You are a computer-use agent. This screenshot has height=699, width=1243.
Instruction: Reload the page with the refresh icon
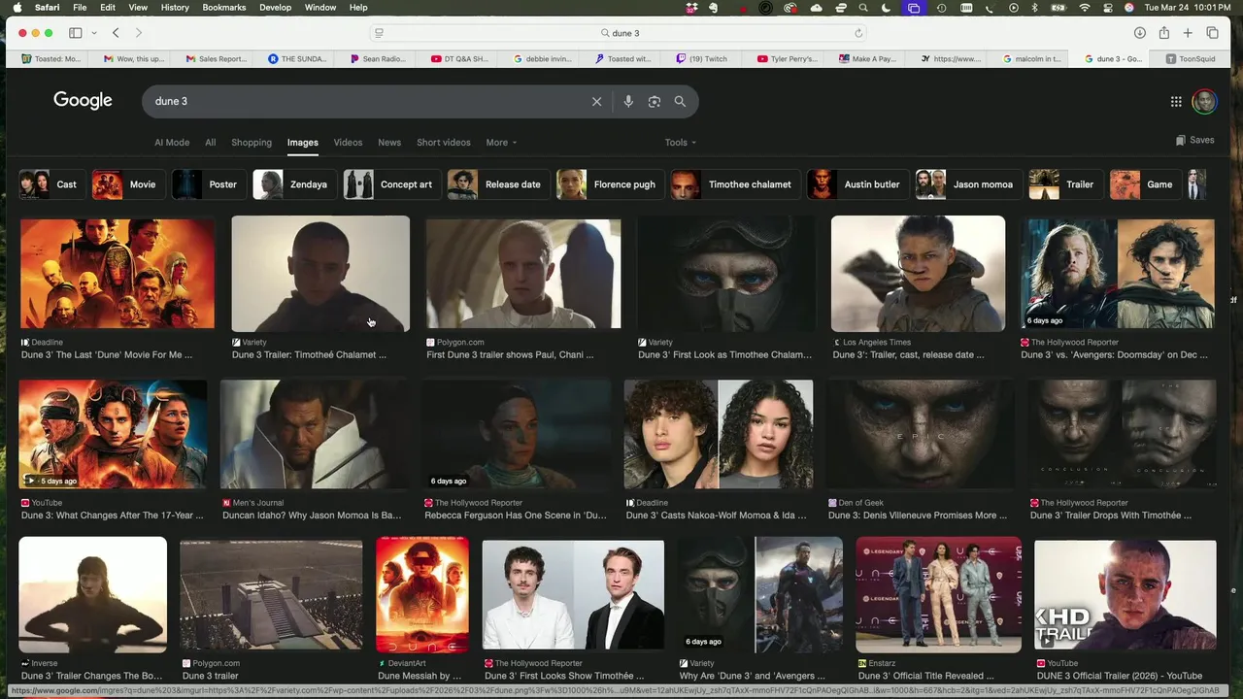pyautogui.click(x=858, y=33)
